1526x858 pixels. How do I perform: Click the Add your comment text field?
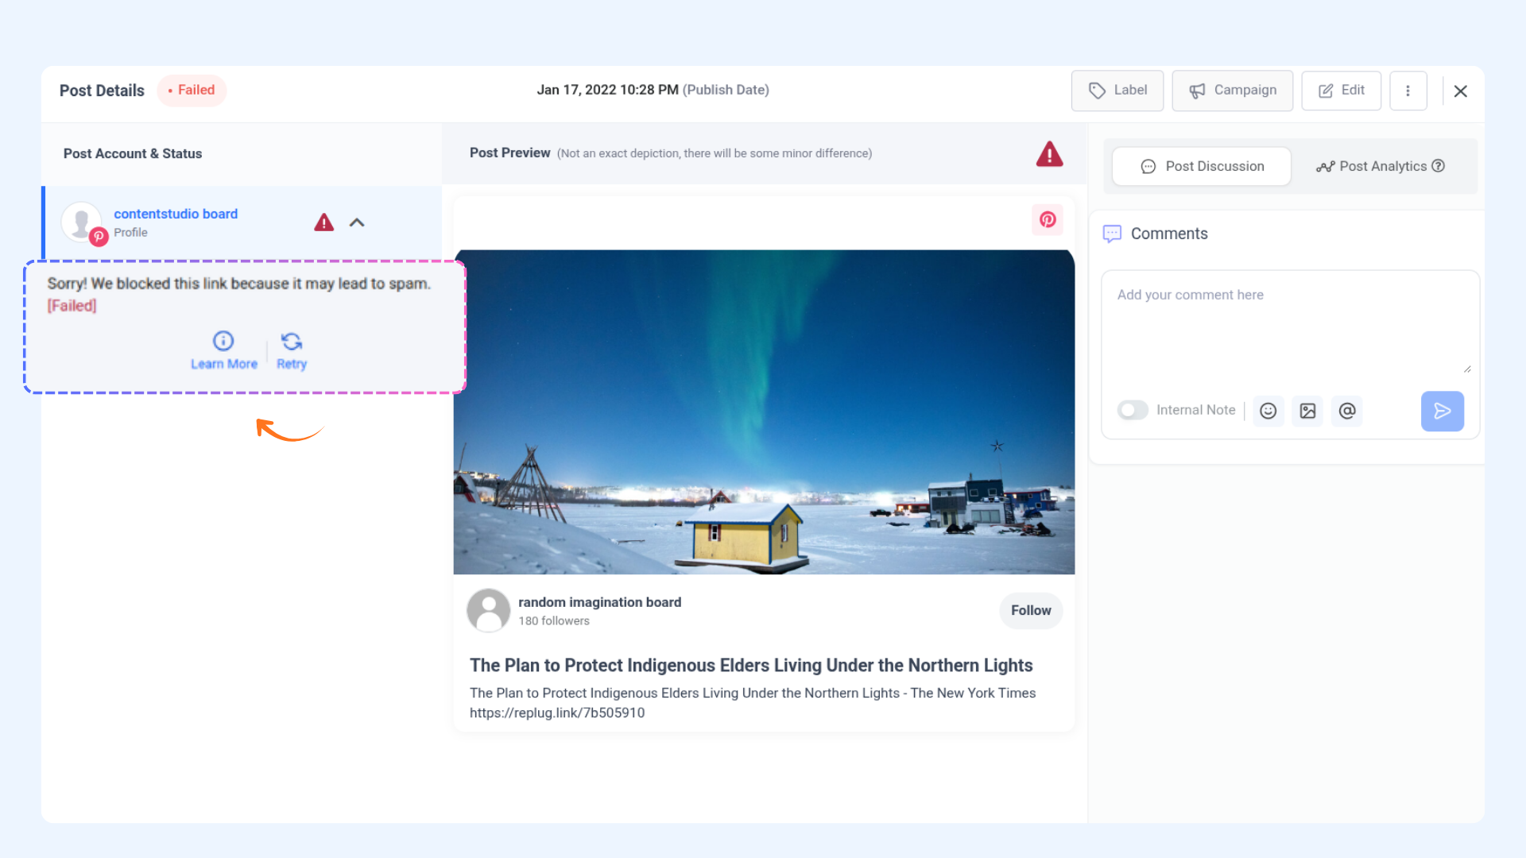coord(1289,322)
